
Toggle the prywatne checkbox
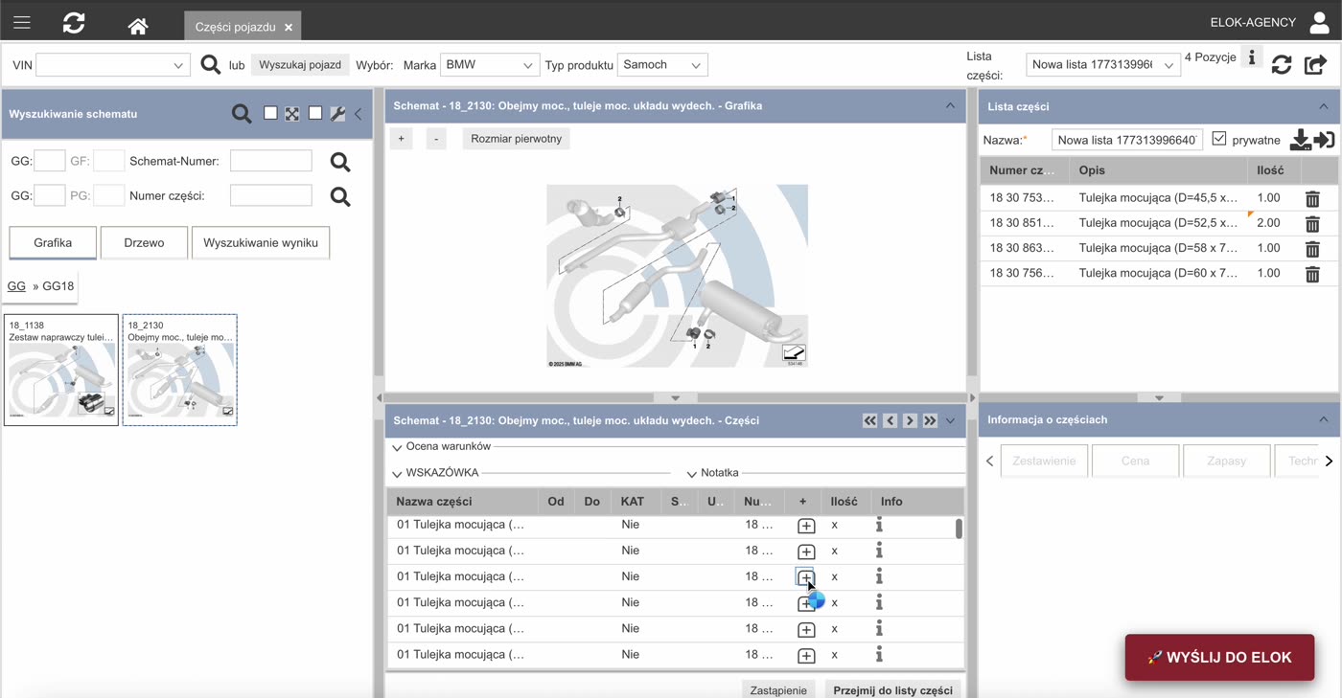(x=1219, y=139)
